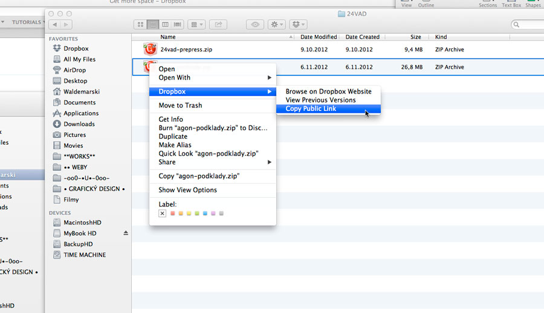
Task: Open the item arrangement dropdown
Action: [x=196, y=24]
